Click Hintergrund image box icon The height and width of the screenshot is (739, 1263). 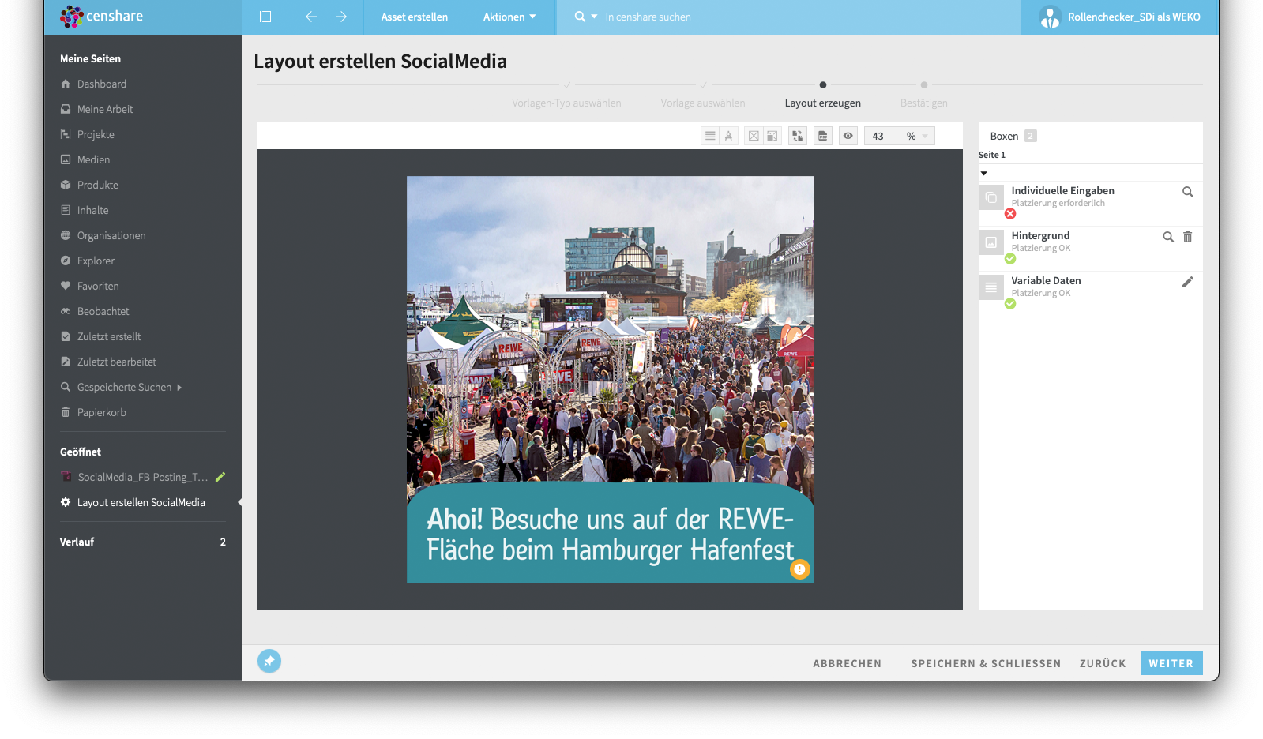(990, 242)
